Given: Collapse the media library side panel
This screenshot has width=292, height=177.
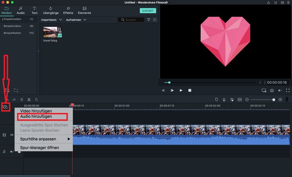Looking at the screenshot, I should point(38,51).
